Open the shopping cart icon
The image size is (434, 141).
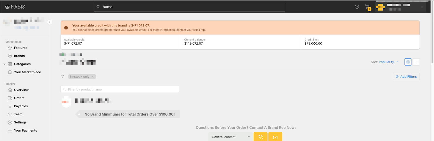click(x=367, y=7)
